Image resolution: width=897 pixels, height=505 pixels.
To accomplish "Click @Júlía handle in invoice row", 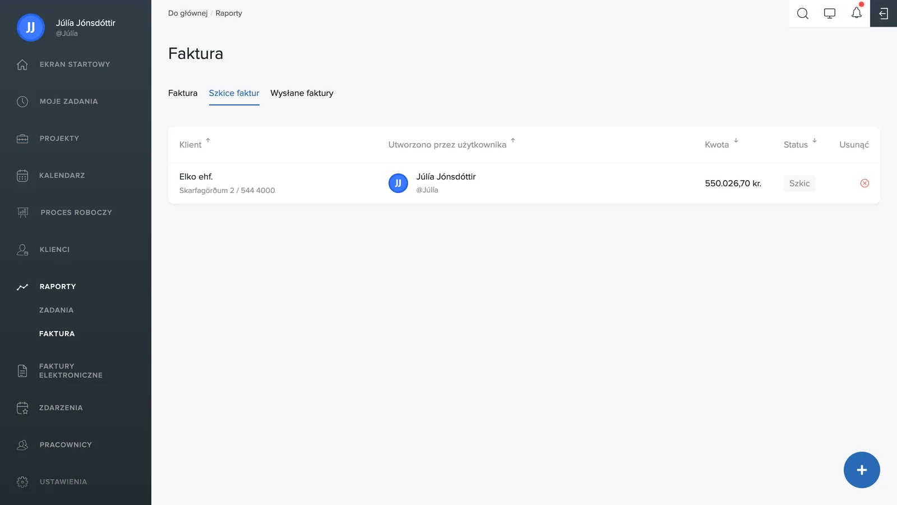I will tap(427, 190).
